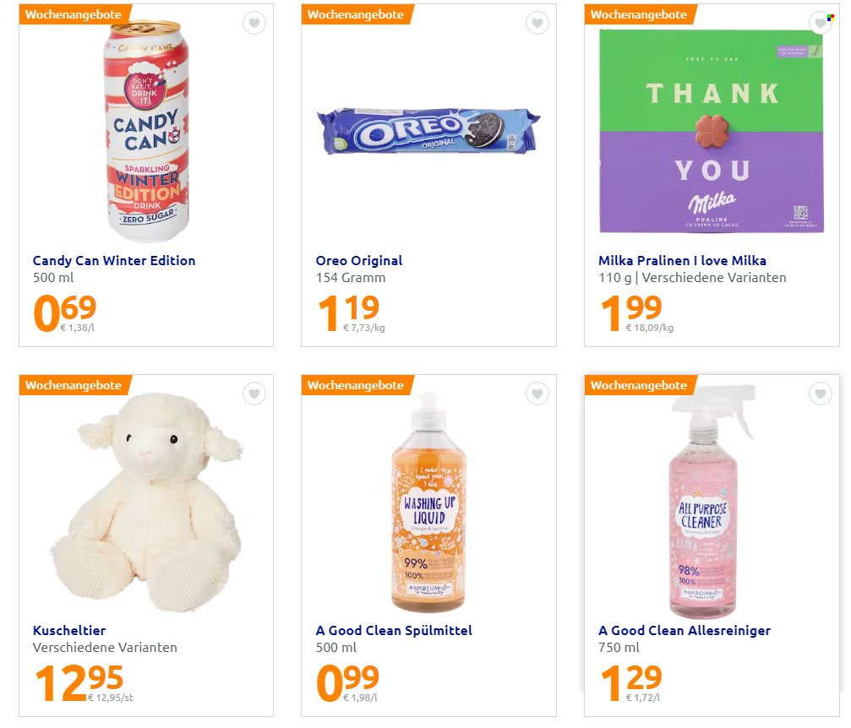Click the heart on the Kuscheltier card
This screenshot has height=728, width=851.
point(254,394)
